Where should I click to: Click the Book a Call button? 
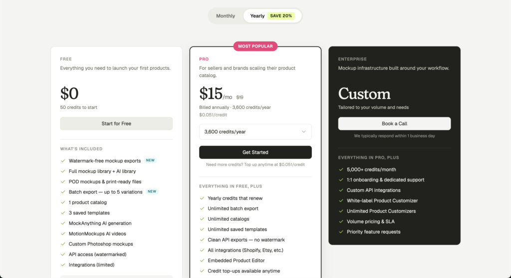(x=394, y=123)
